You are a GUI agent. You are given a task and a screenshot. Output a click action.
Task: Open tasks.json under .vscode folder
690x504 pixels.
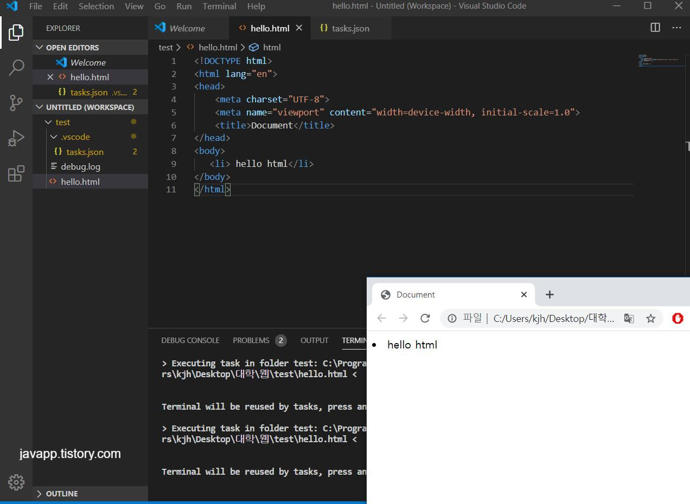click(90, 152)
